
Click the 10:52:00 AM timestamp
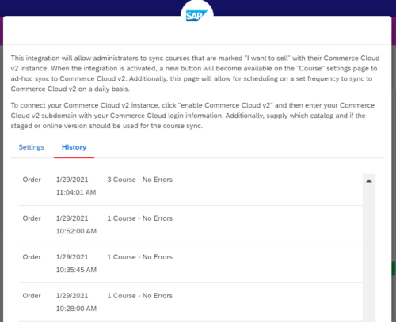(76, 231)
